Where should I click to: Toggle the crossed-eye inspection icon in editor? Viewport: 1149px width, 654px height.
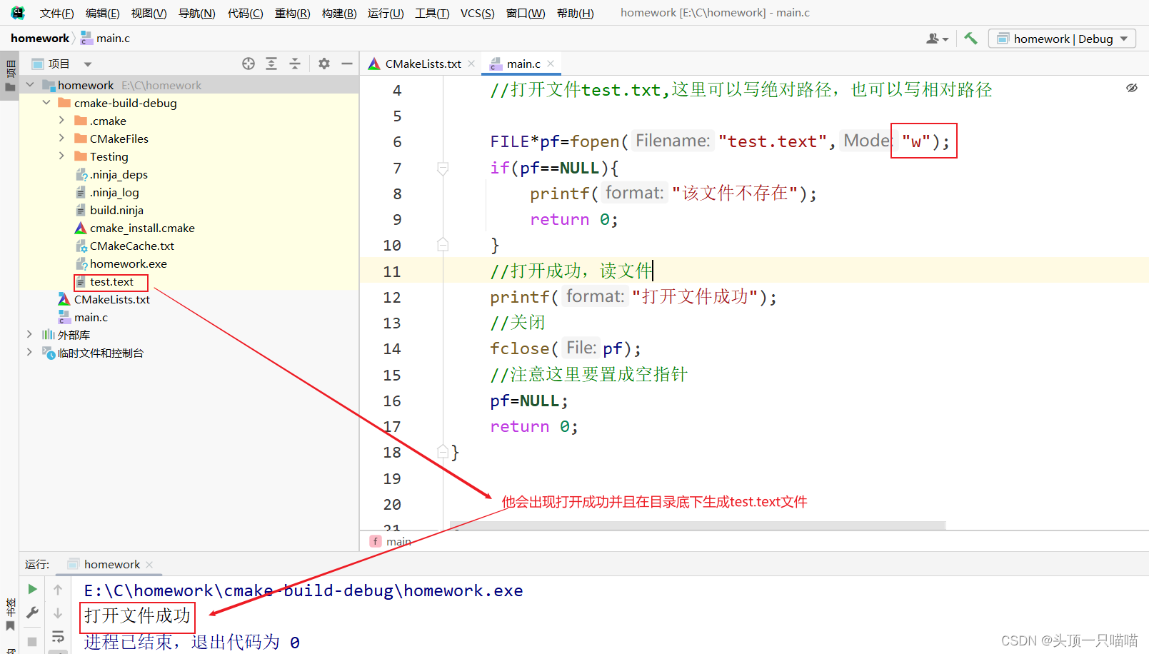[1132, 88]
